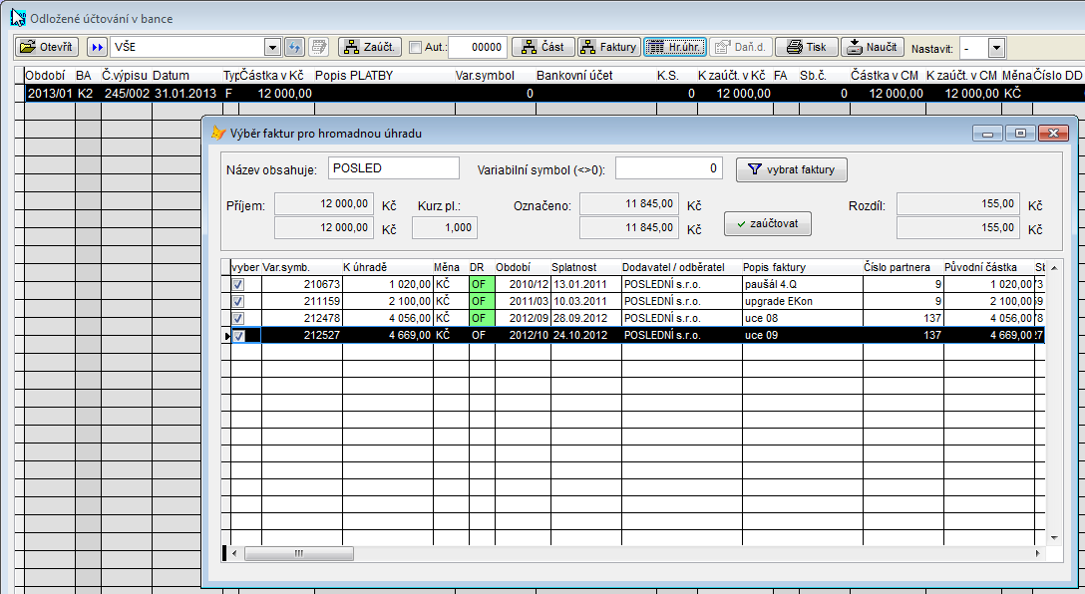Select cell 'upgrade EKon' in invoice list
Viewport: 1085px width, 594px height.
click(802, 302)
